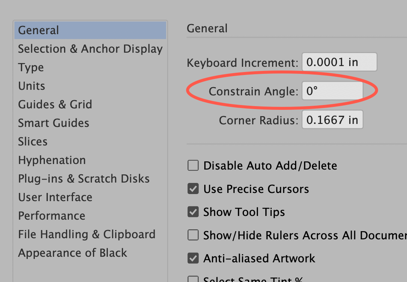
Task: Disable Show Tool Tips
Action: (193, 212)
